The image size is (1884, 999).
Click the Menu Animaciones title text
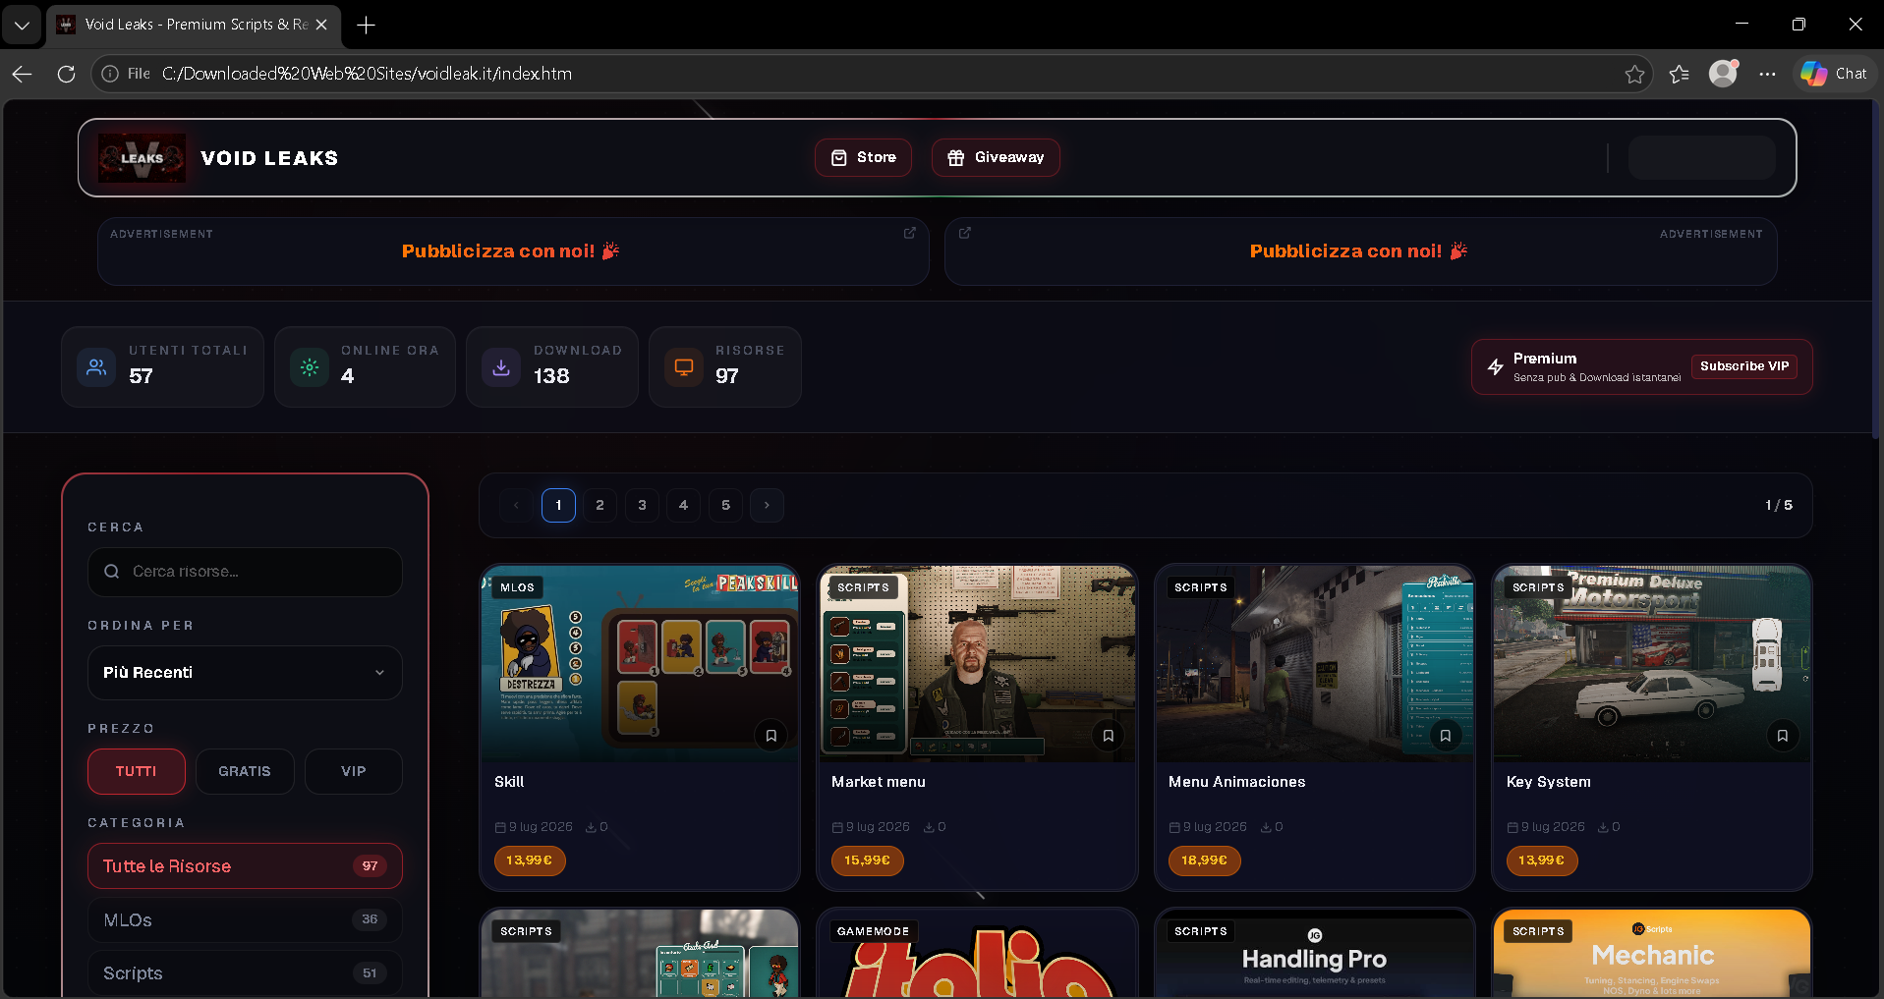1237,782
